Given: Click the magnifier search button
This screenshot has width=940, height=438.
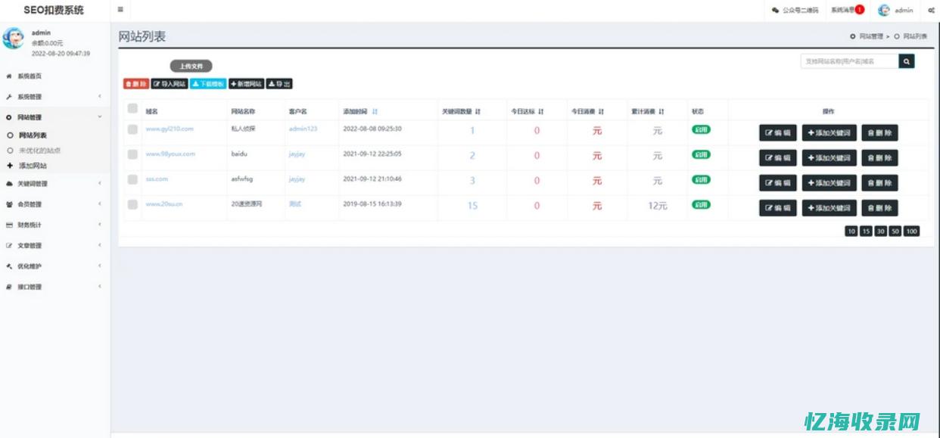Looking at the screenshot, I should 907,61.
